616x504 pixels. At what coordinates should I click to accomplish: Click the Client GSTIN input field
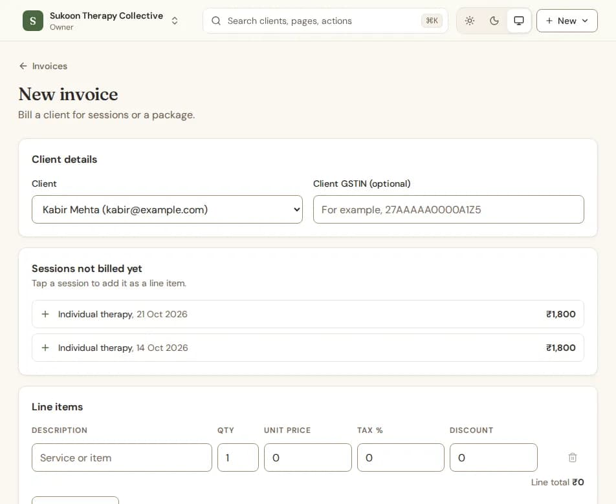448,209
